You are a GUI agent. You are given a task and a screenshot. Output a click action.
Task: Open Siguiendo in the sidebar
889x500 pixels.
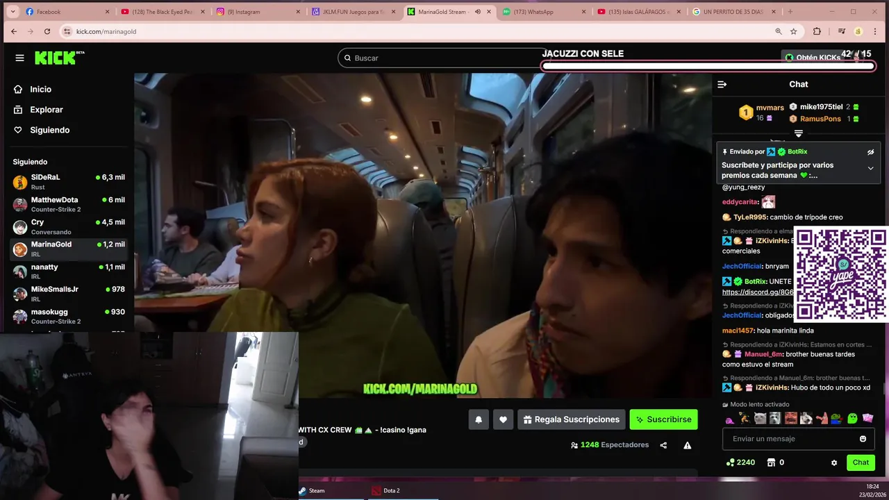click(49, 130)
